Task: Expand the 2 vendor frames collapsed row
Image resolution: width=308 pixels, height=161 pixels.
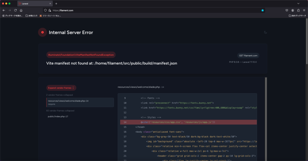Action: 60,95
